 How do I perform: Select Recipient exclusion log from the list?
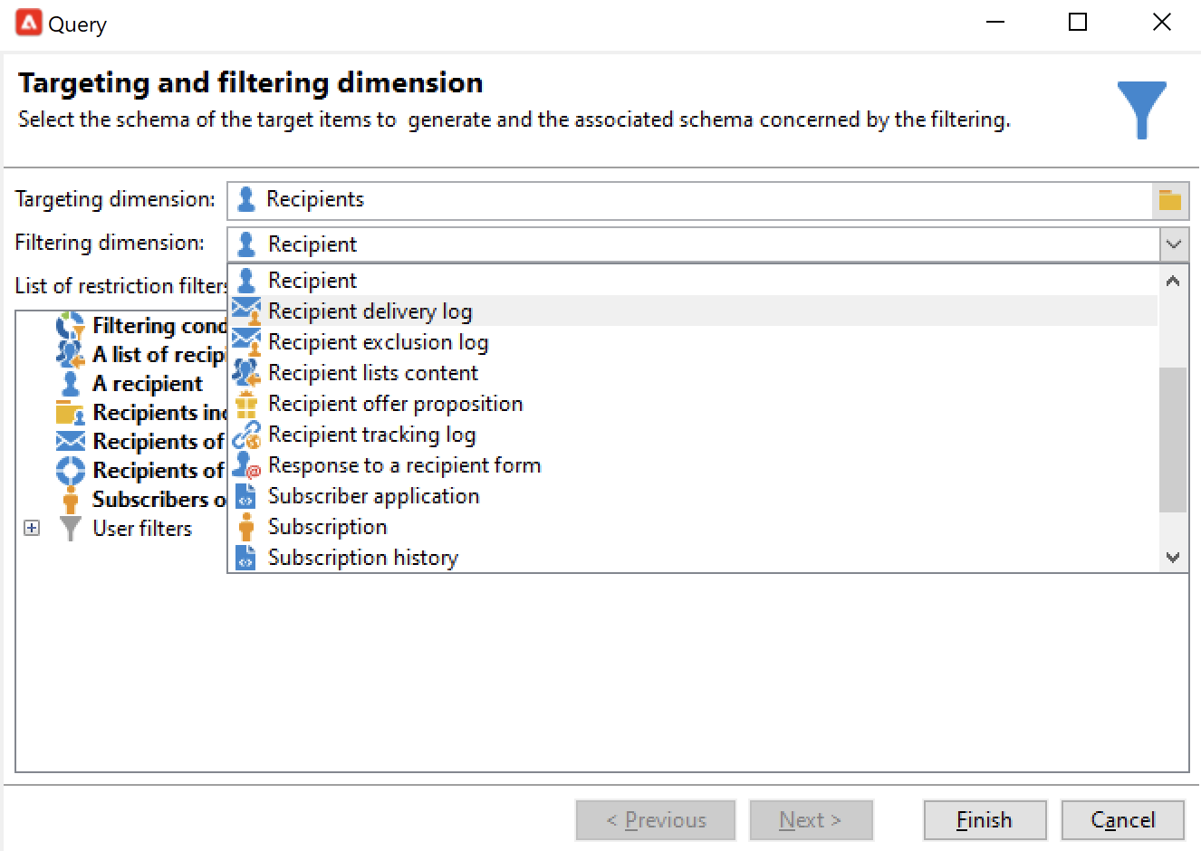379,342
